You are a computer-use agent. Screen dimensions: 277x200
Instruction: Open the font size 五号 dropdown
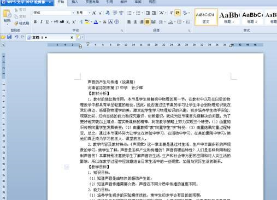coord(89,13)
